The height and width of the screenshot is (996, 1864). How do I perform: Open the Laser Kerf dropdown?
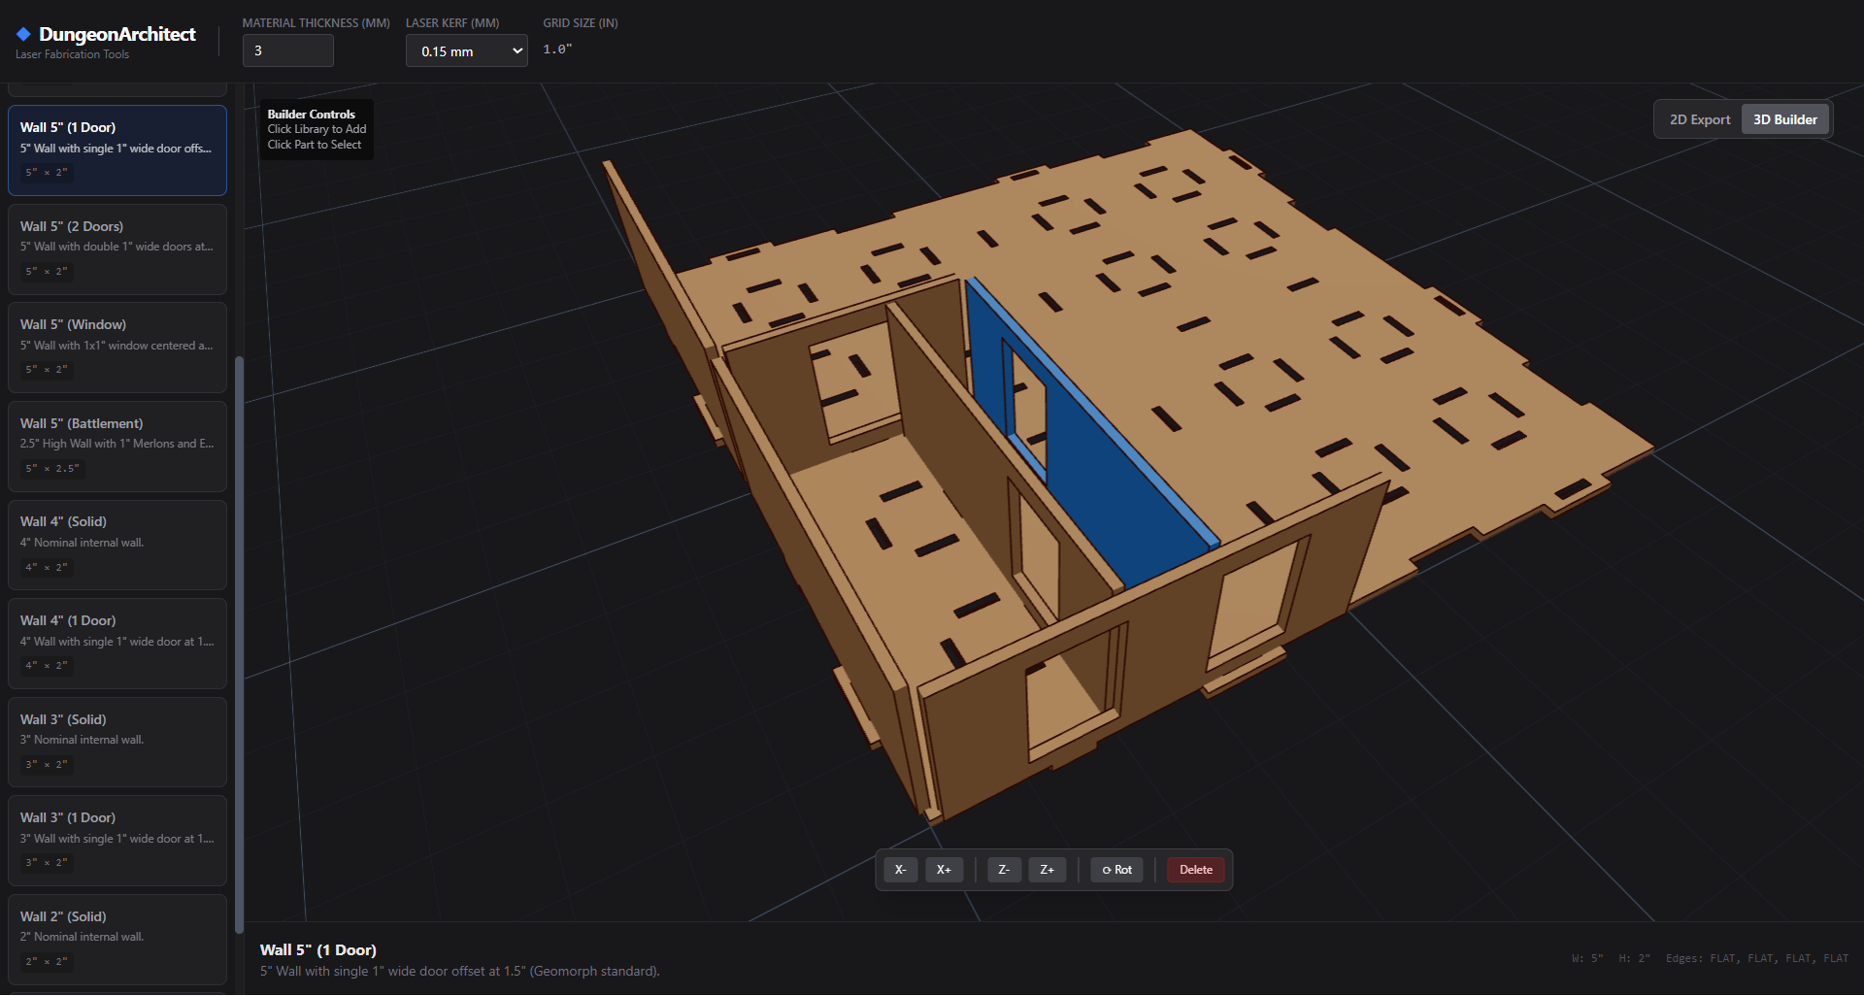467,50
